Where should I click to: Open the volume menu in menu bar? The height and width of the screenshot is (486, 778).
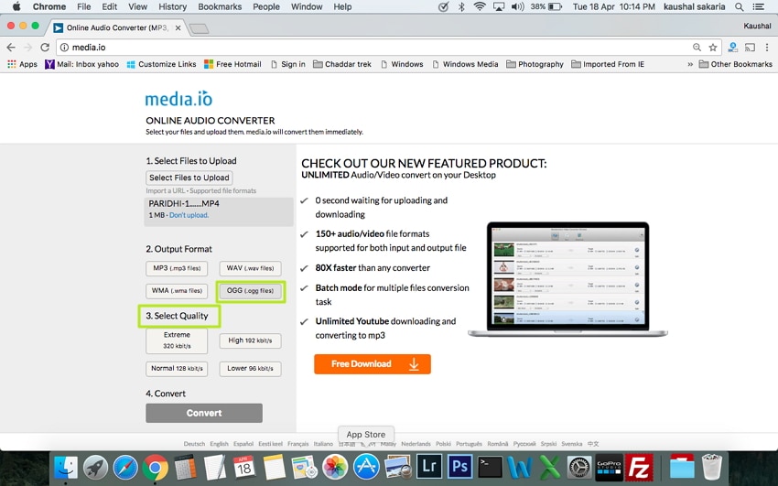click(517, 6)
